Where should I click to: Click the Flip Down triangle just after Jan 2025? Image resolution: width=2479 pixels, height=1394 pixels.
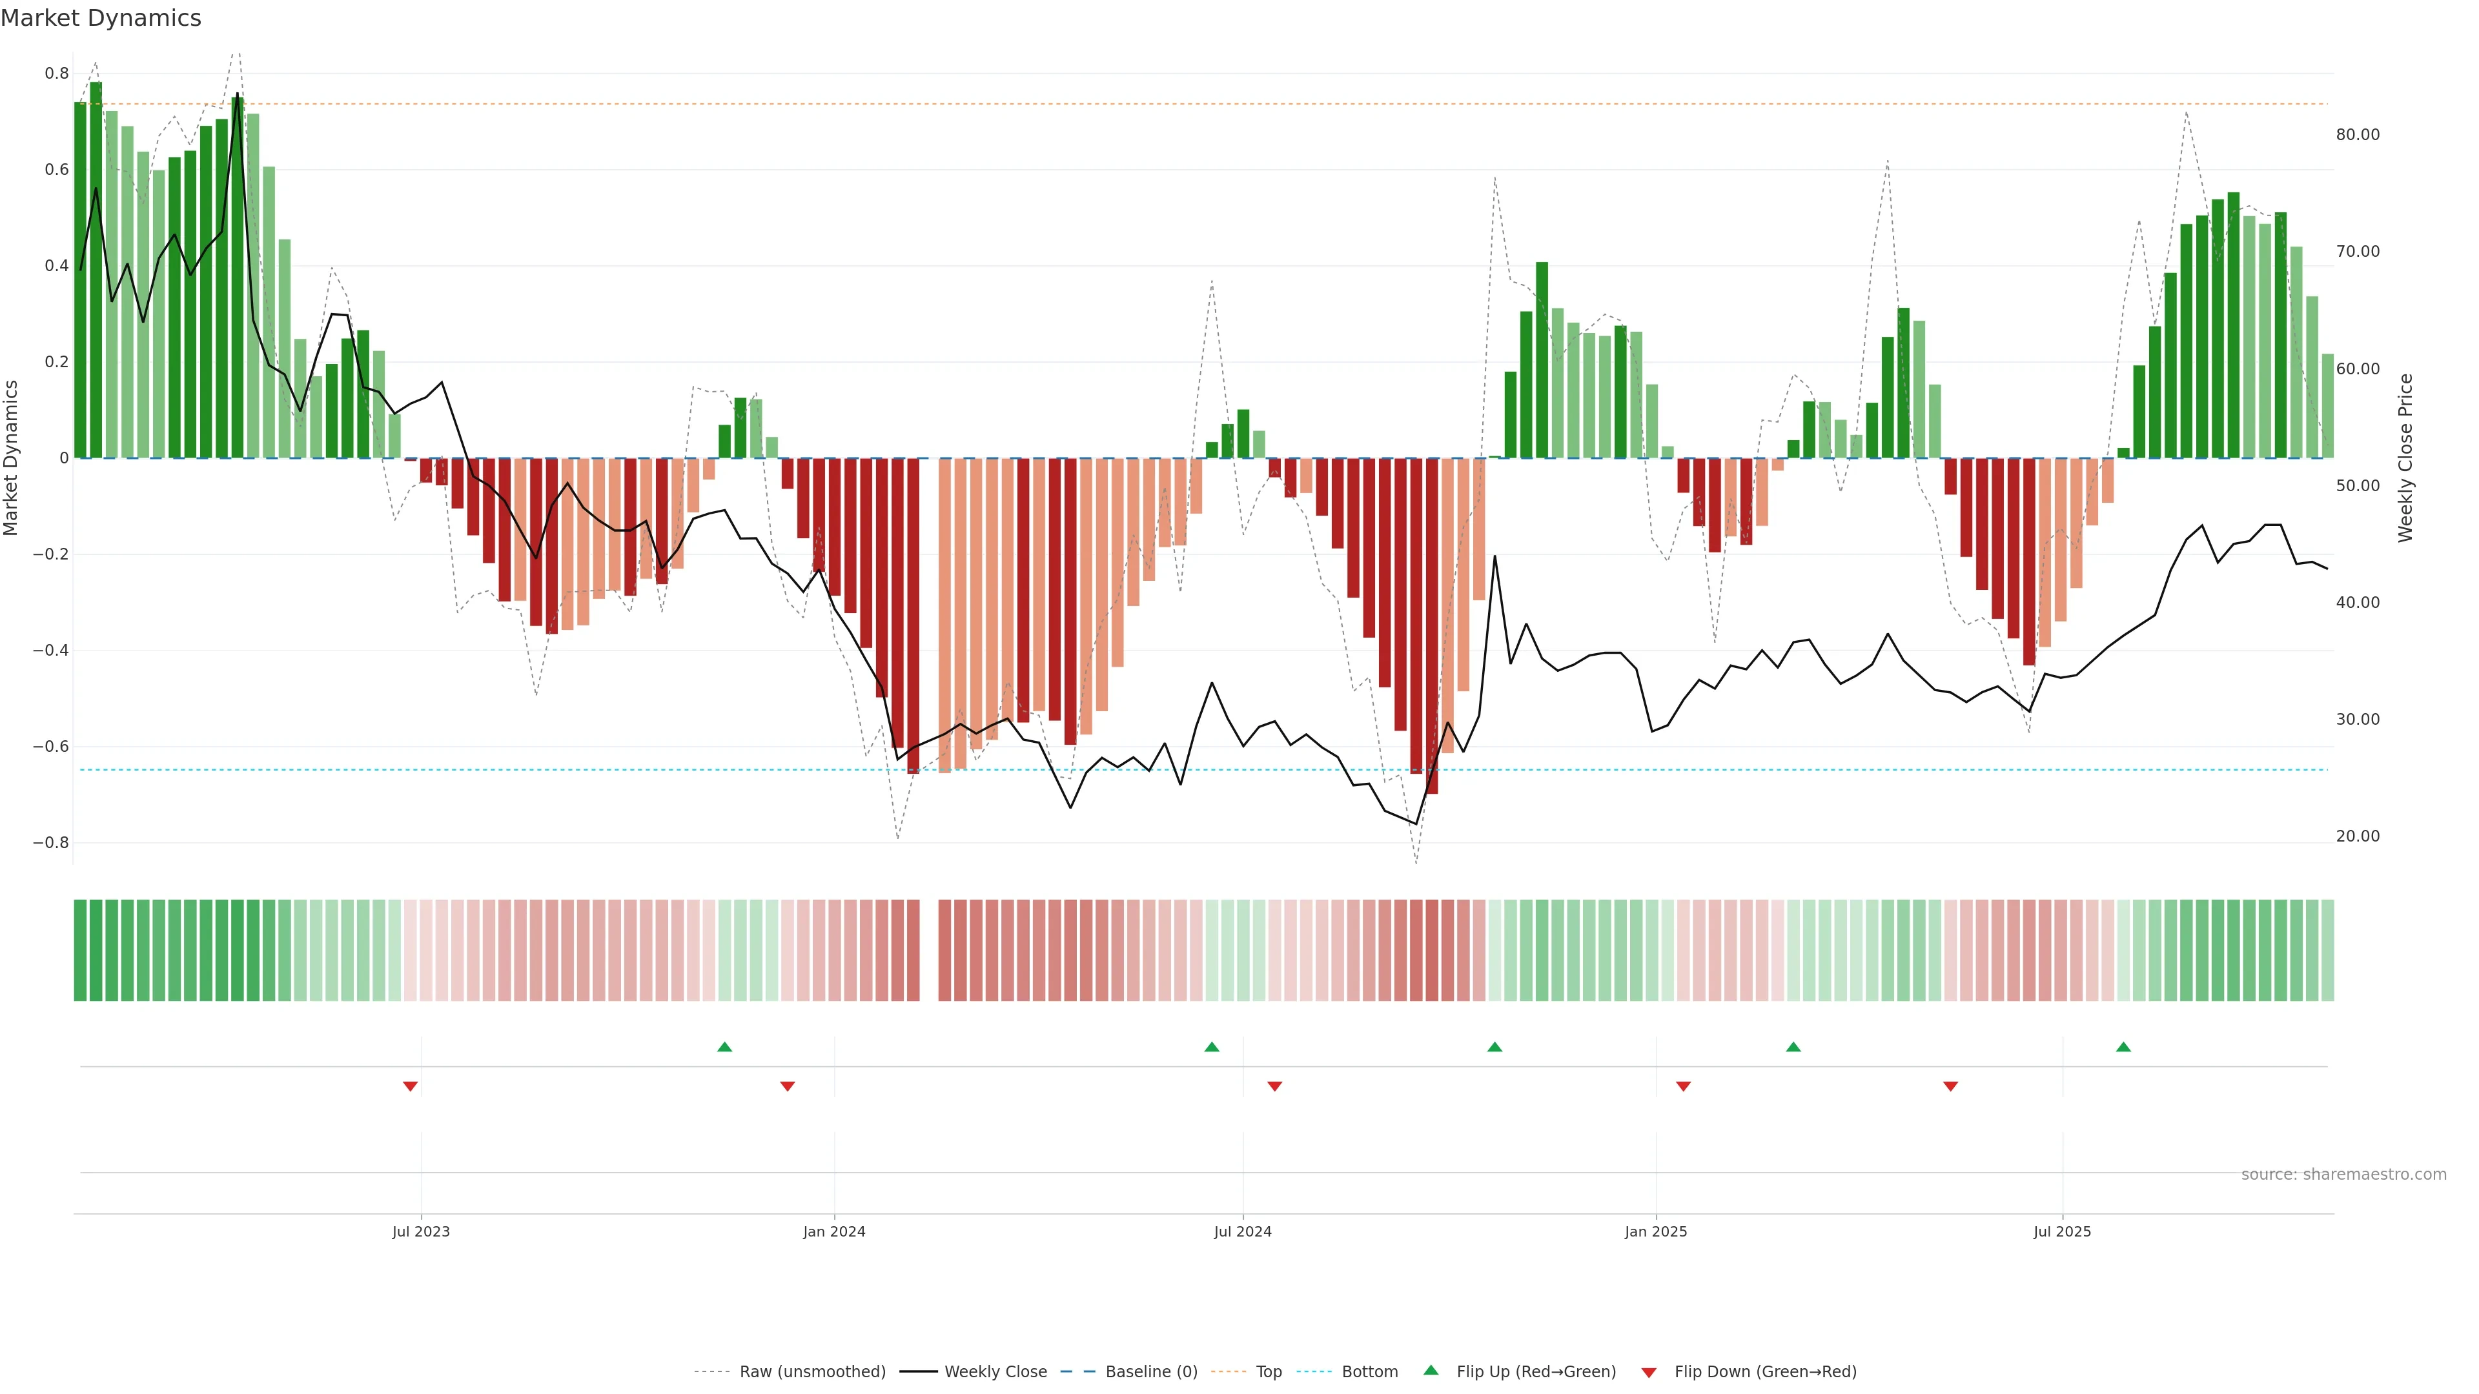tap(1683, 1086)
